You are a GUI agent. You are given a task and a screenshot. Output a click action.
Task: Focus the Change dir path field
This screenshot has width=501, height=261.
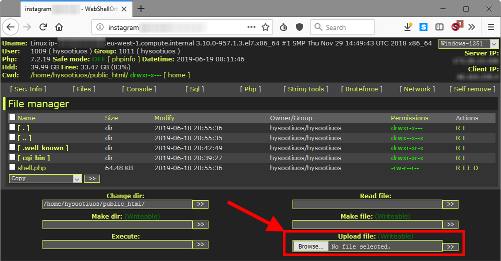[117, 204]
